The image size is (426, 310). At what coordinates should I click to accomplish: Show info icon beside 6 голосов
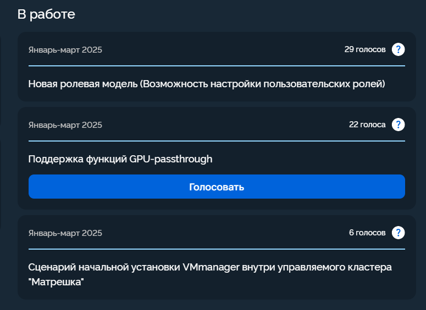point(398,233)
